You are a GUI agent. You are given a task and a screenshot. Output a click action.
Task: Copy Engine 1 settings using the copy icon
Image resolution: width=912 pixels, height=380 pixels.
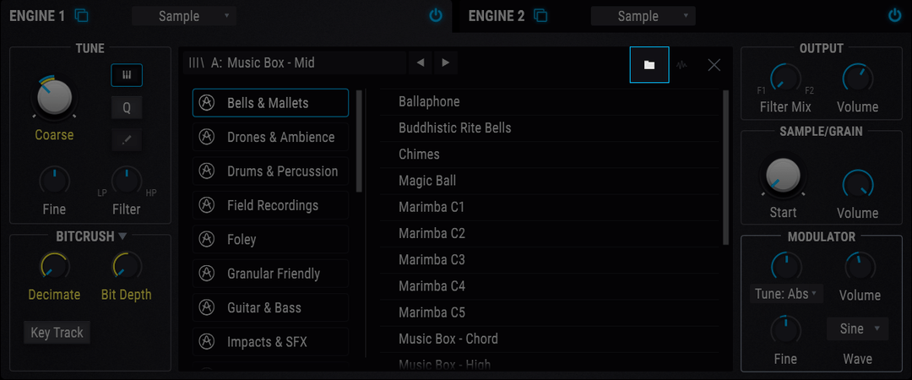point(82,16)
